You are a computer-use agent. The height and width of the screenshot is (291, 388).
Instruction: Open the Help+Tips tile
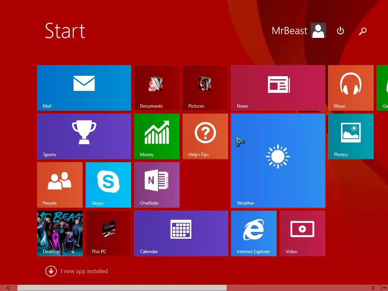[205, 136]
